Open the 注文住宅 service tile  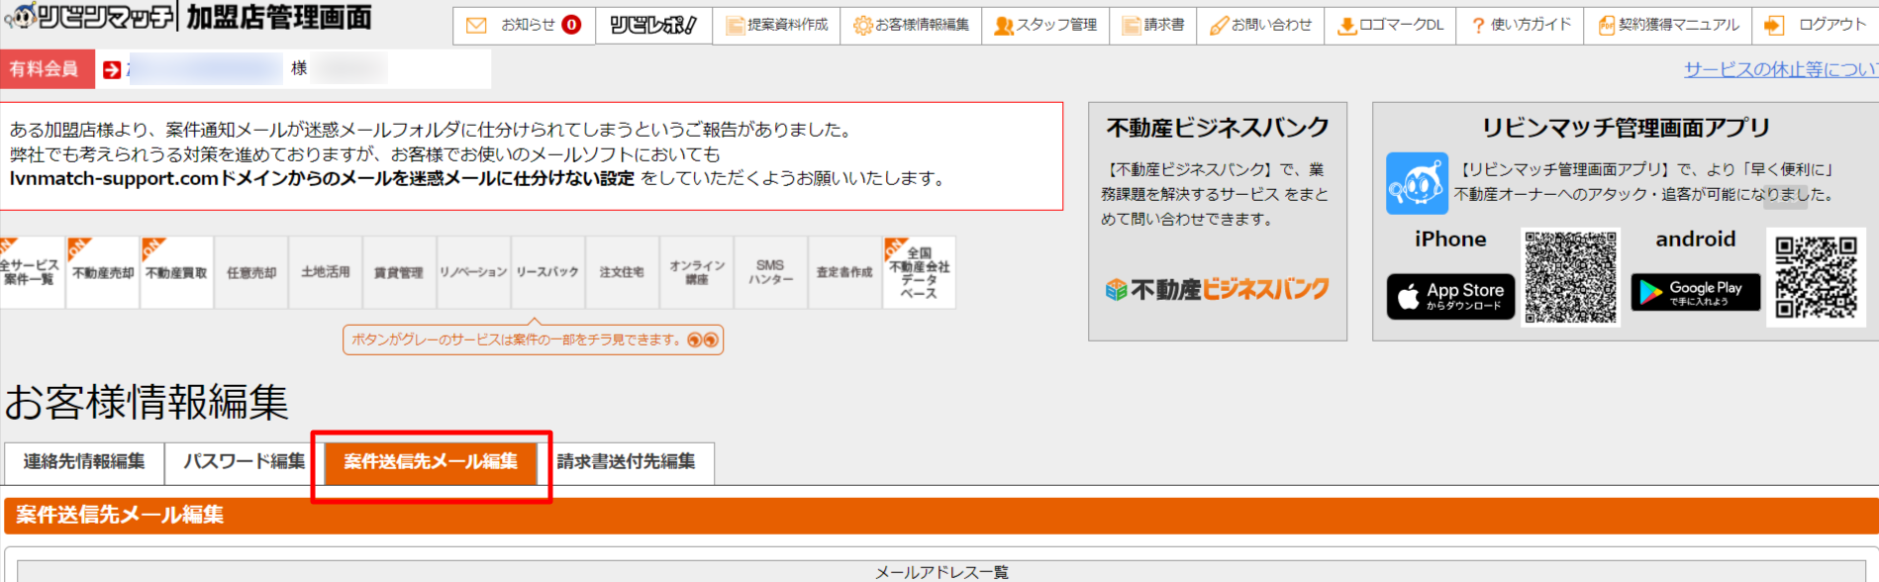tap(622, 272)
